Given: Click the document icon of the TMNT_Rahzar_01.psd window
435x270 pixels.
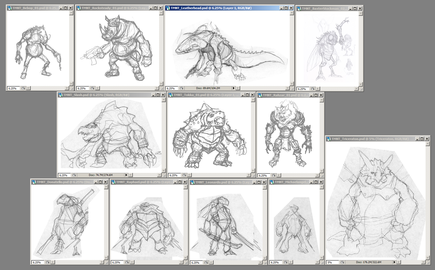Looking at the screenshot, I should tap(260, 95).
